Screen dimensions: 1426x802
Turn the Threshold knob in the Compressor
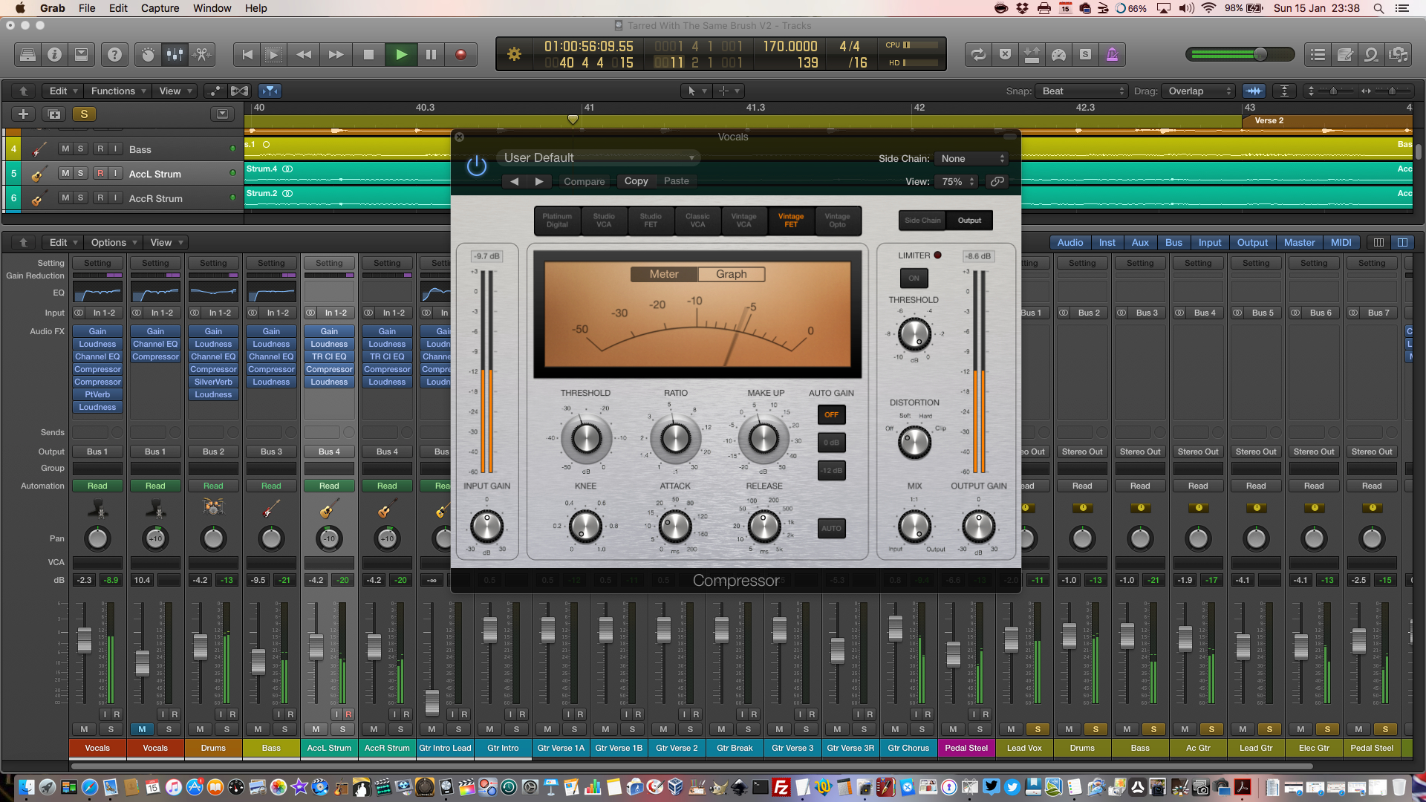click(x=585, y=439)
